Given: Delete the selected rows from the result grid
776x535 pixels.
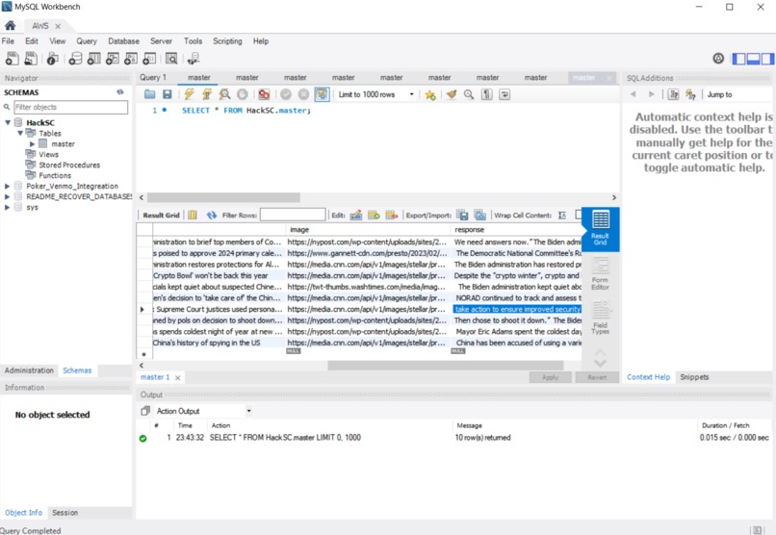Looking at the screenshot, I should (x=392, y=216).
